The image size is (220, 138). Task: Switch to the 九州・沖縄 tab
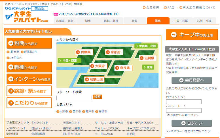click(204, 21)
